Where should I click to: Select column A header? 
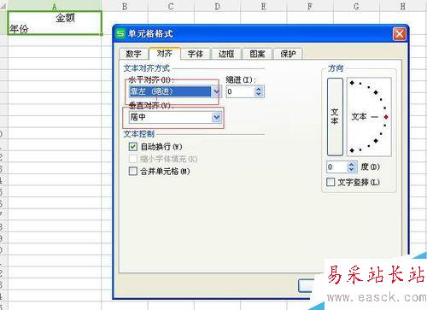tap(55, 6)
